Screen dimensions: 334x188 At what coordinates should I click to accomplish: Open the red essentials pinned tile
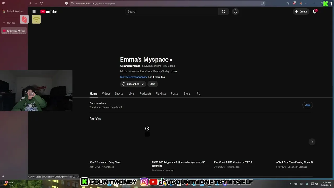24,19
